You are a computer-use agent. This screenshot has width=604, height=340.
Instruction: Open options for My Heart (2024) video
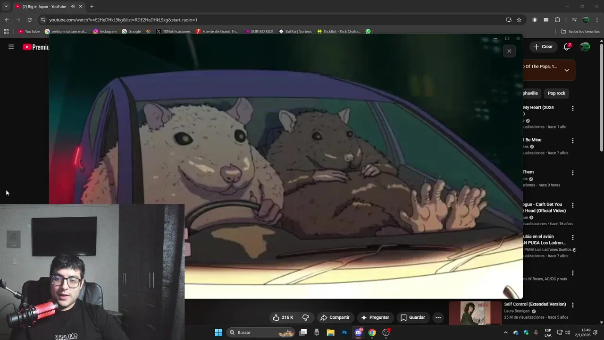(x=573, y=108)
